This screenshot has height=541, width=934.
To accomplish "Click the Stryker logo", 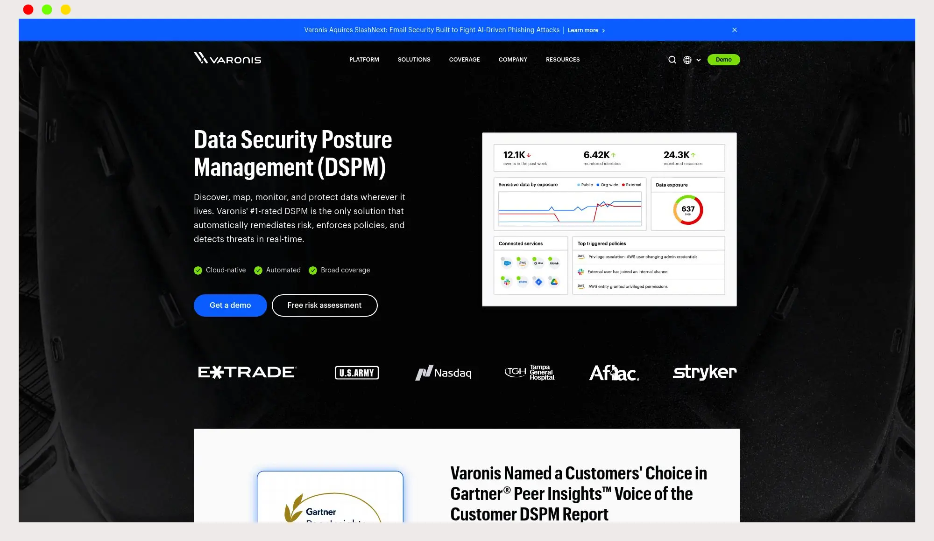I will (704, 372).
